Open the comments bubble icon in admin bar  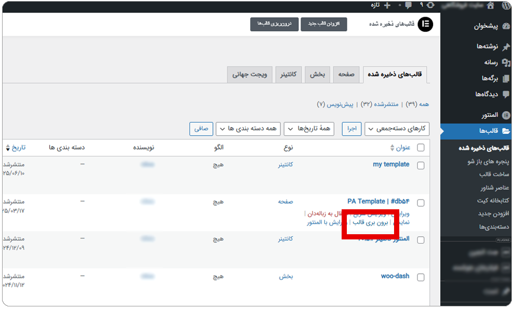click(409, 5)
